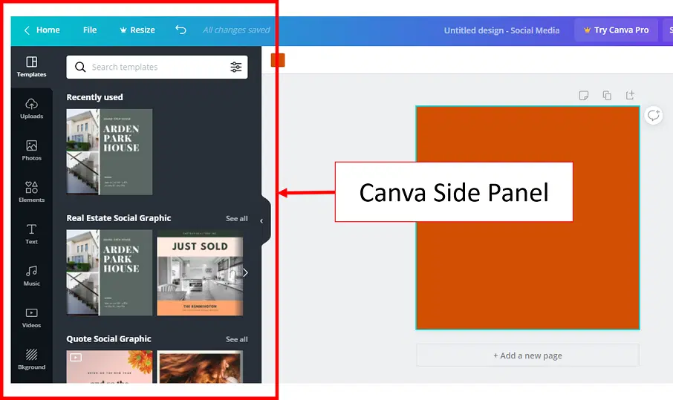Screen dimensions: 673x400
Task: Click the Try Canva Pro button
Action: pyautogui.click(x=616, y=30)
